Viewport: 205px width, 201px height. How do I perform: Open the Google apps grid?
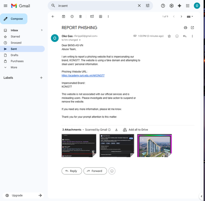pos(188,6)
